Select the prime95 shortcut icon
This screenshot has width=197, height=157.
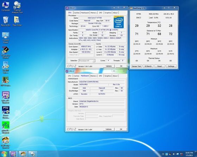coord(6,128)
